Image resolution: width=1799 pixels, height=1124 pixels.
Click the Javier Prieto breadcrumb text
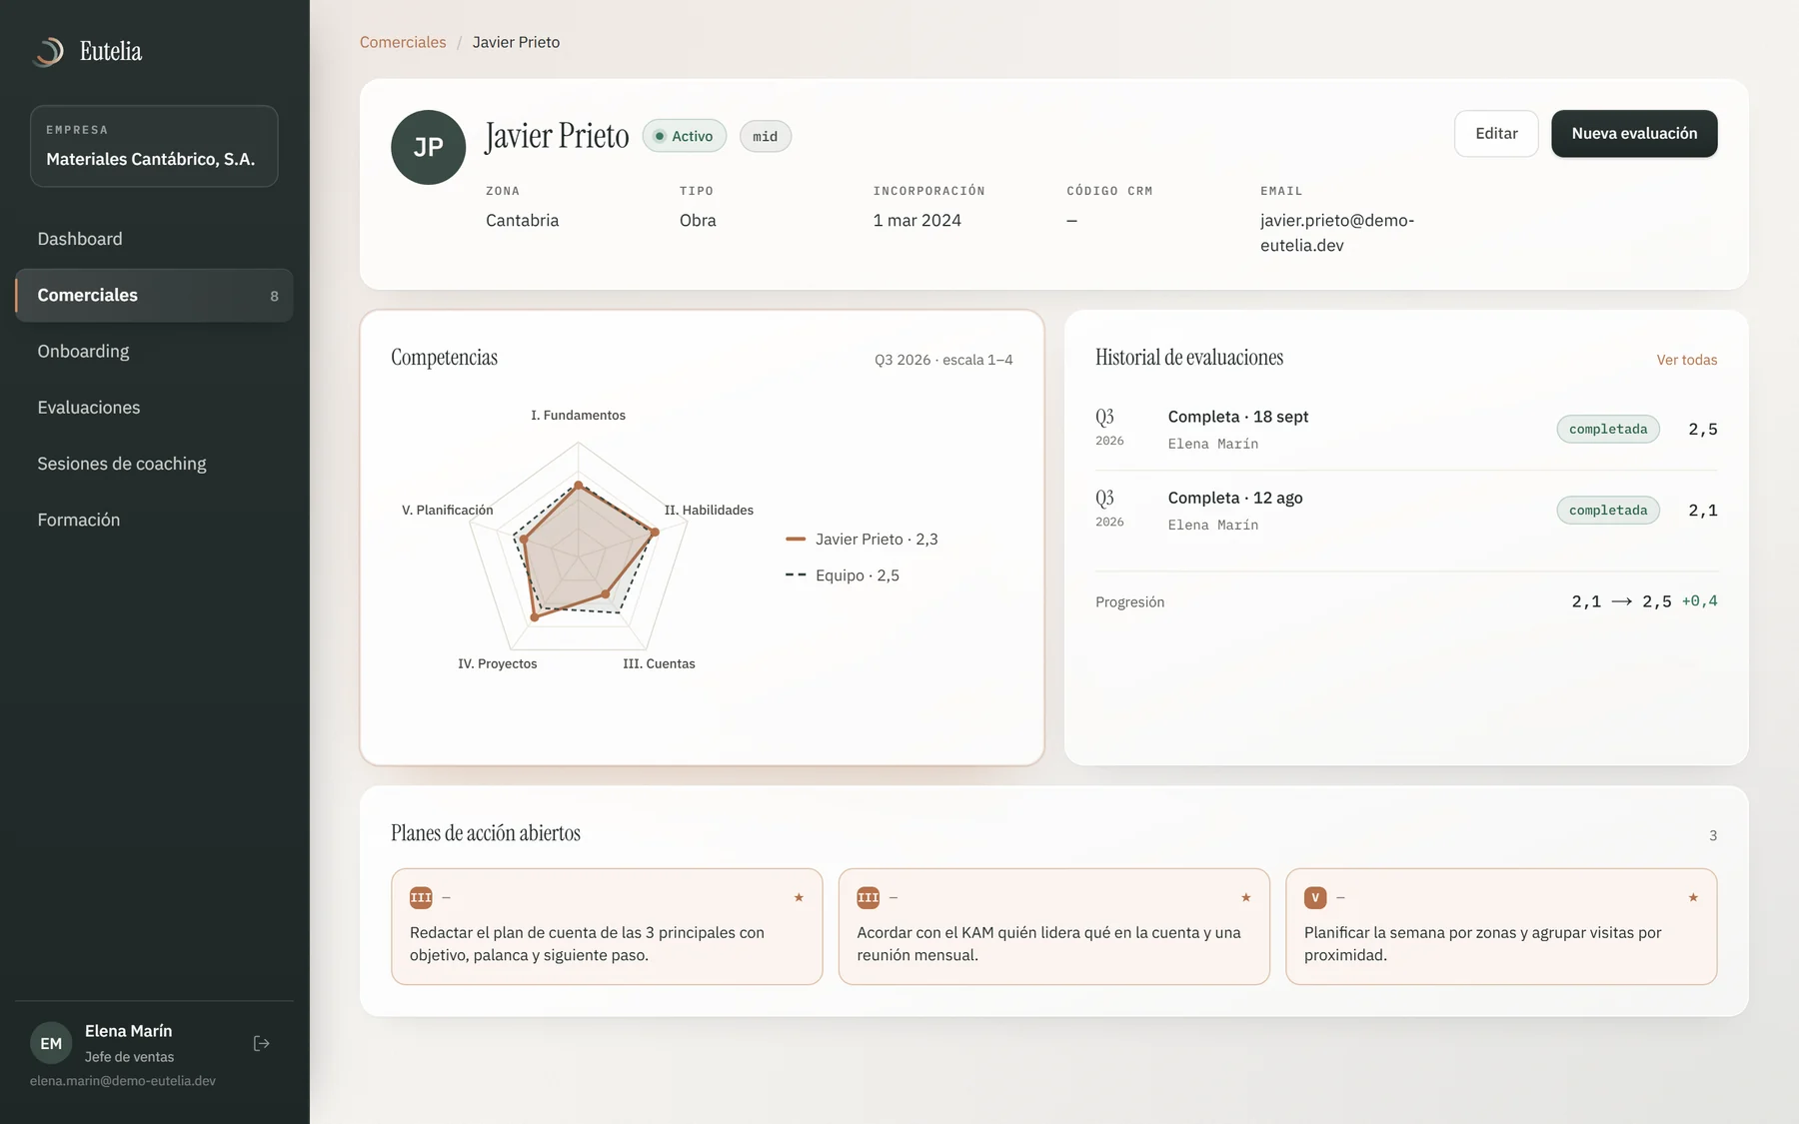click(x=516, y=42)
